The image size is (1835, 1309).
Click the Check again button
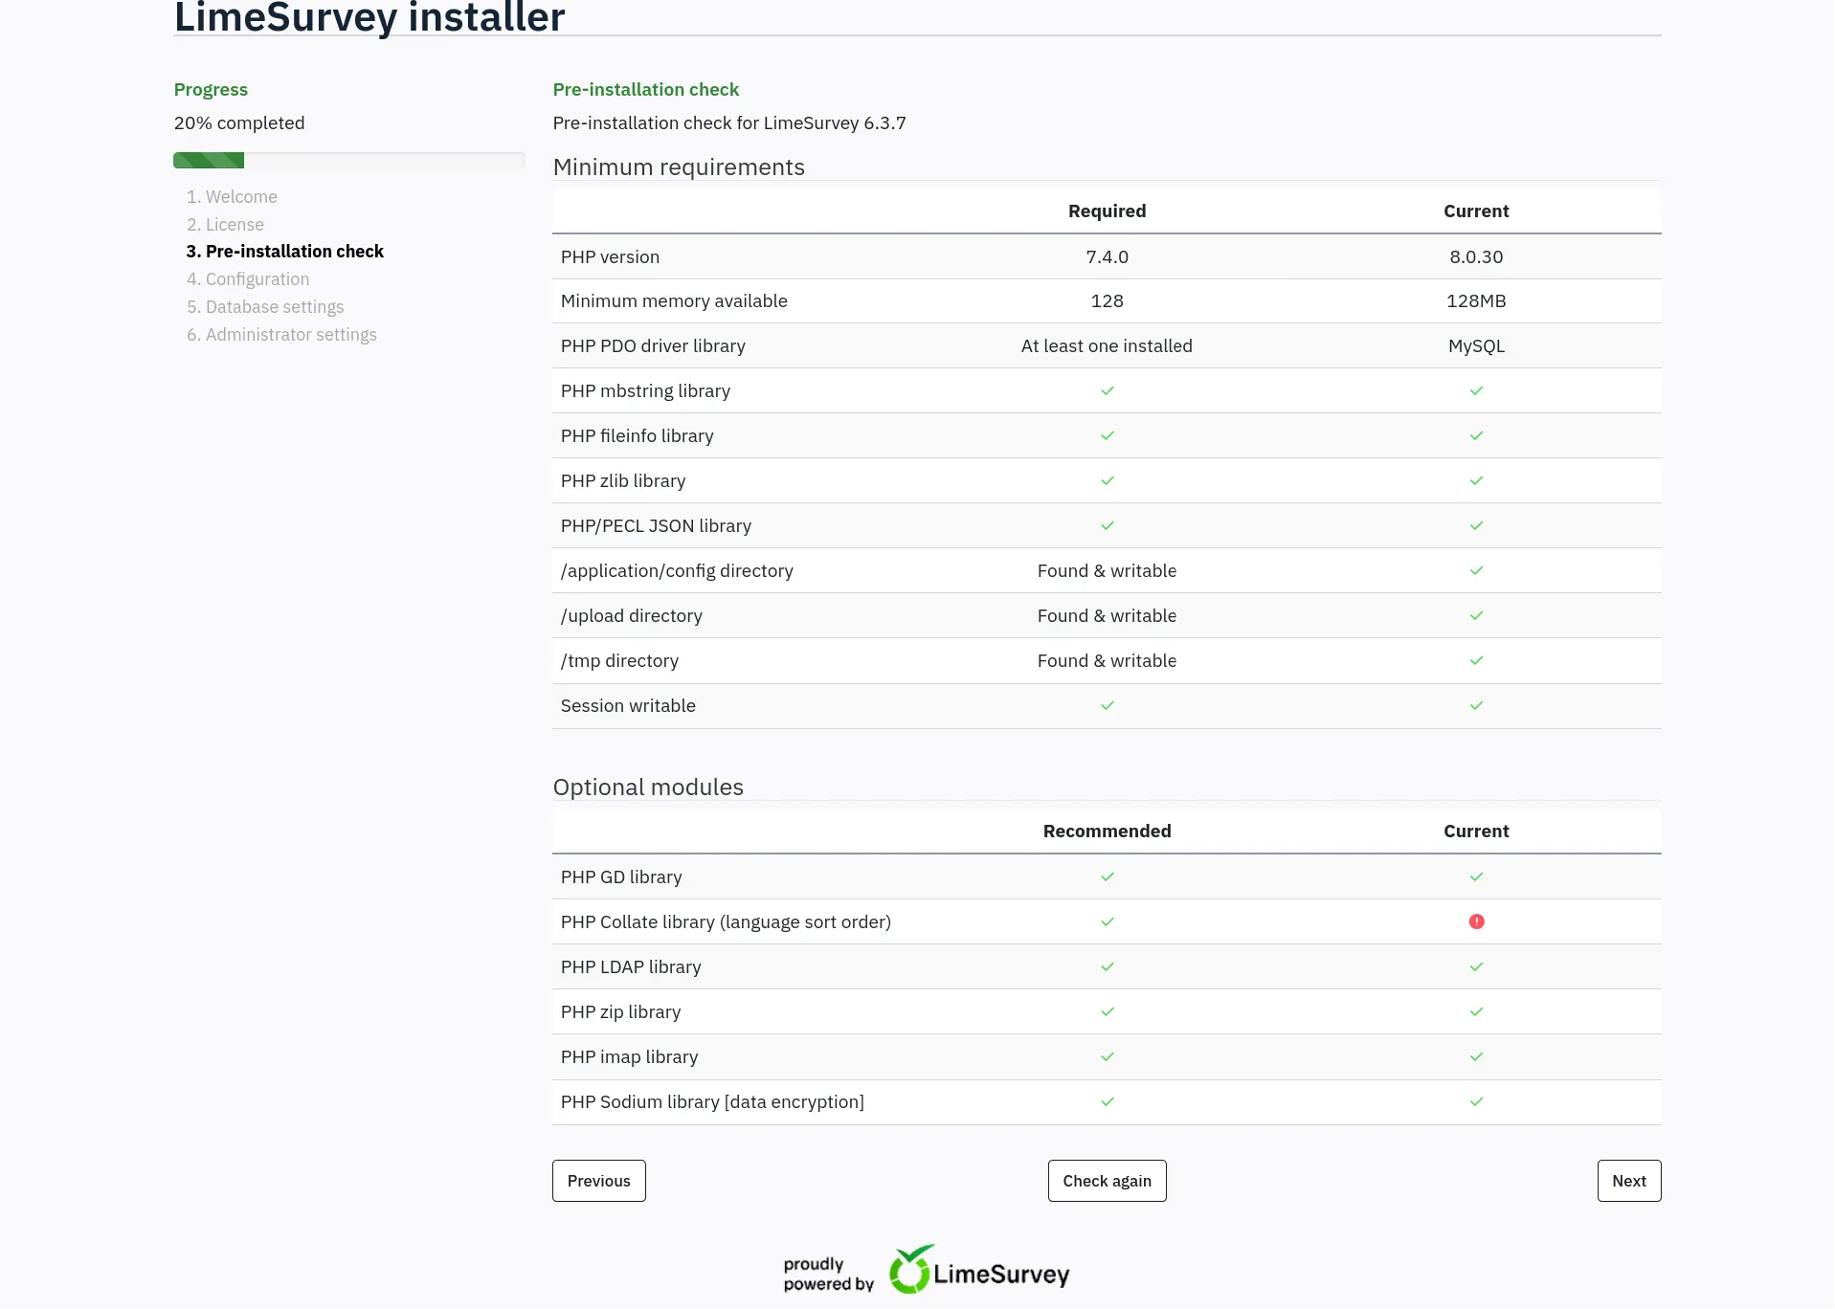[x=1107, y=1181]
